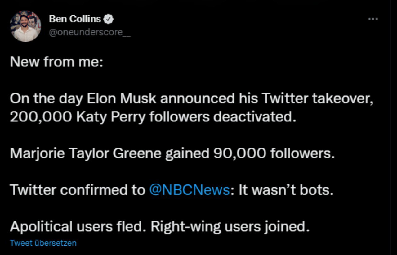Click the words "On the day" in the tweet
The width and height of the screenshot is (397, 255).
[46, 99]
